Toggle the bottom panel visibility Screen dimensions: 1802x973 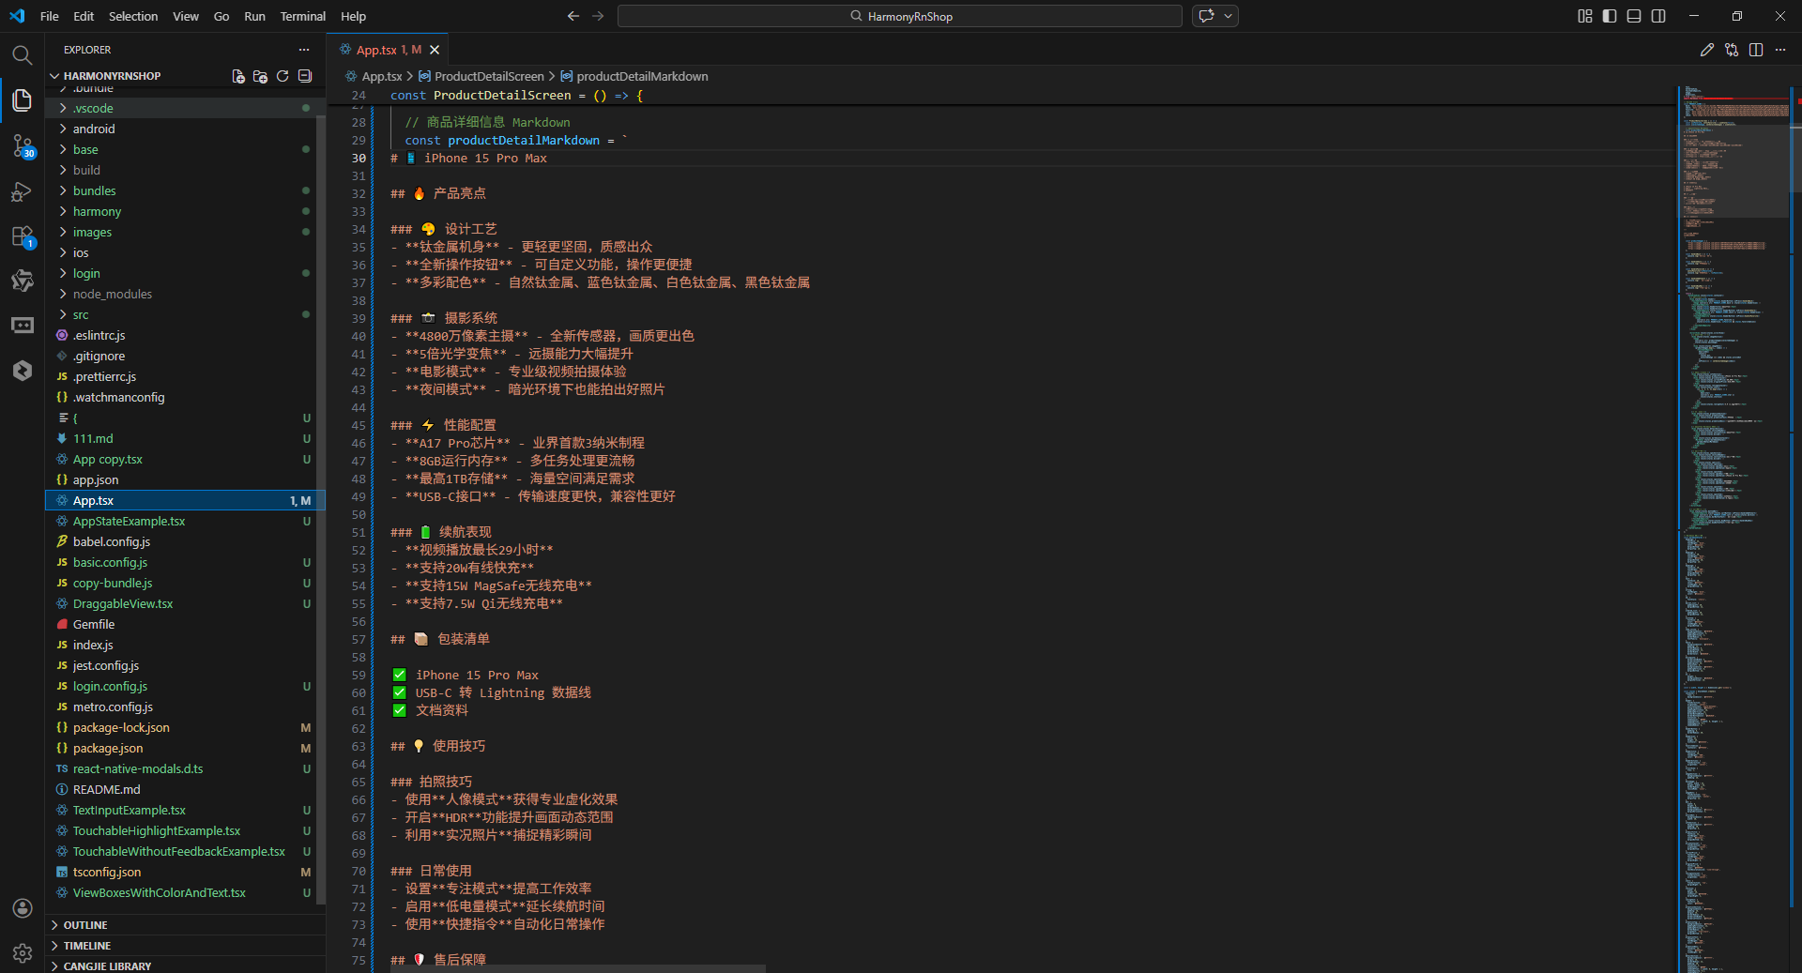point(1634,16)
